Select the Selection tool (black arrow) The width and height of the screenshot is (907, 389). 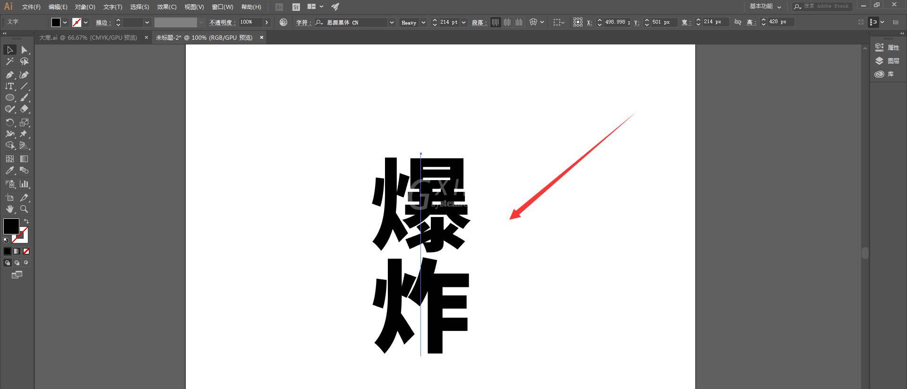coord(10,50)
